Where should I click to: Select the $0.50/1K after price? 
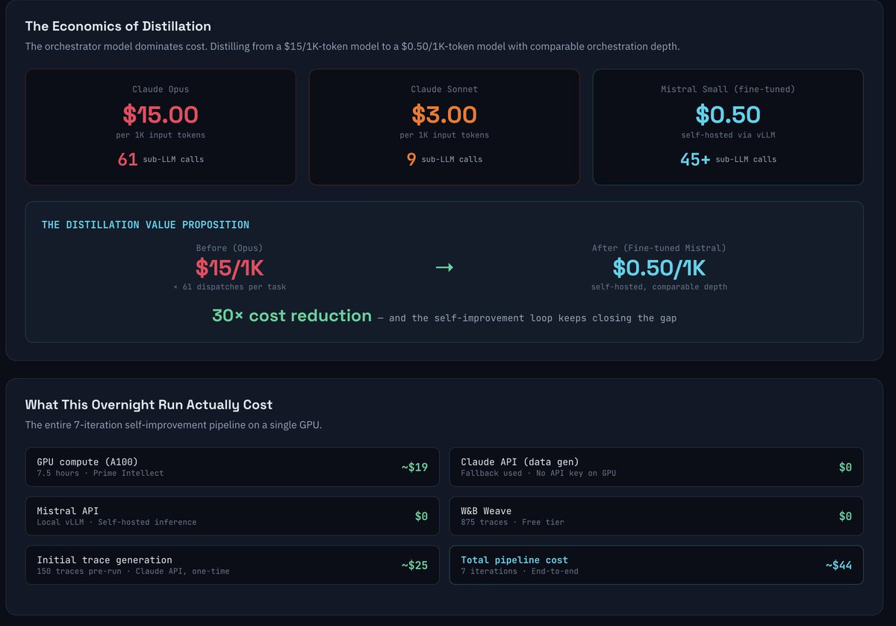(x=659, y=267)
